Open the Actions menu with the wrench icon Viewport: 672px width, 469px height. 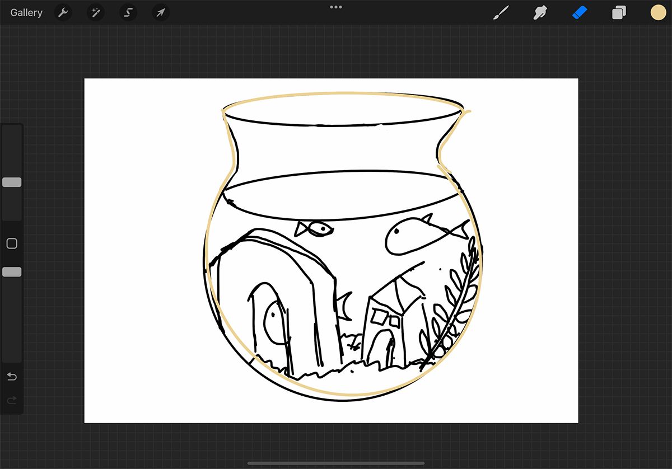pyautogui.click(x=62, y=12)
